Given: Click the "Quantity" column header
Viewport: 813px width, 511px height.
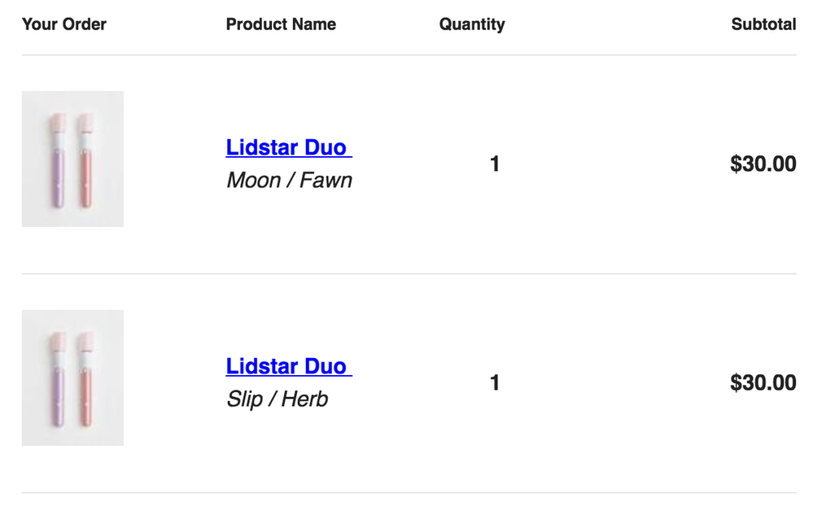Looking at the screenshot, I should 472,24.
